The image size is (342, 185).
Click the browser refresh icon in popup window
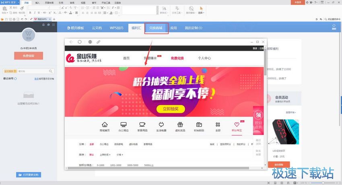[80, 42]
